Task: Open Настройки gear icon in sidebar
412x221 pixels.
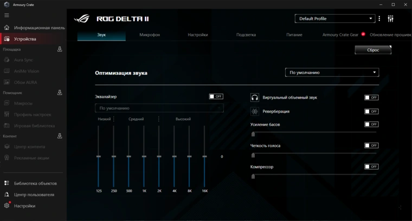Action: 7,206
